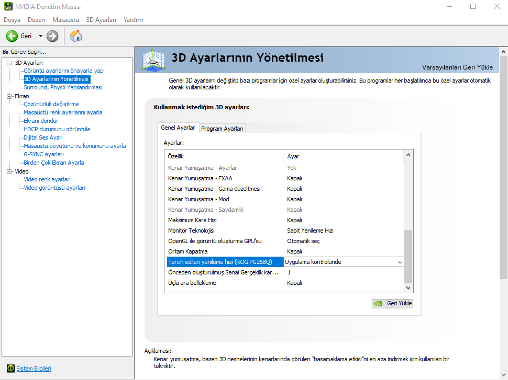This screenshot has height=380, width=508.
Task: Open Ekranı döndür
Action: [41, 121]
